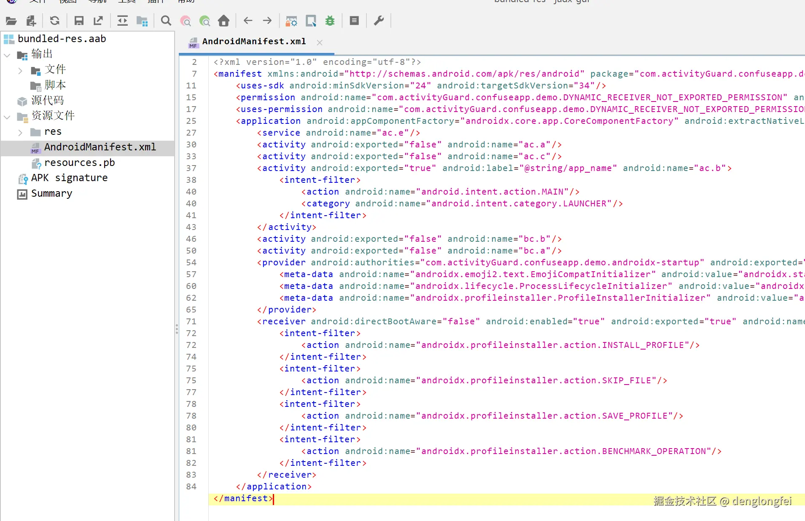
Task: Open text search with the magnifier icon
Action: click(x=166, y=21)
